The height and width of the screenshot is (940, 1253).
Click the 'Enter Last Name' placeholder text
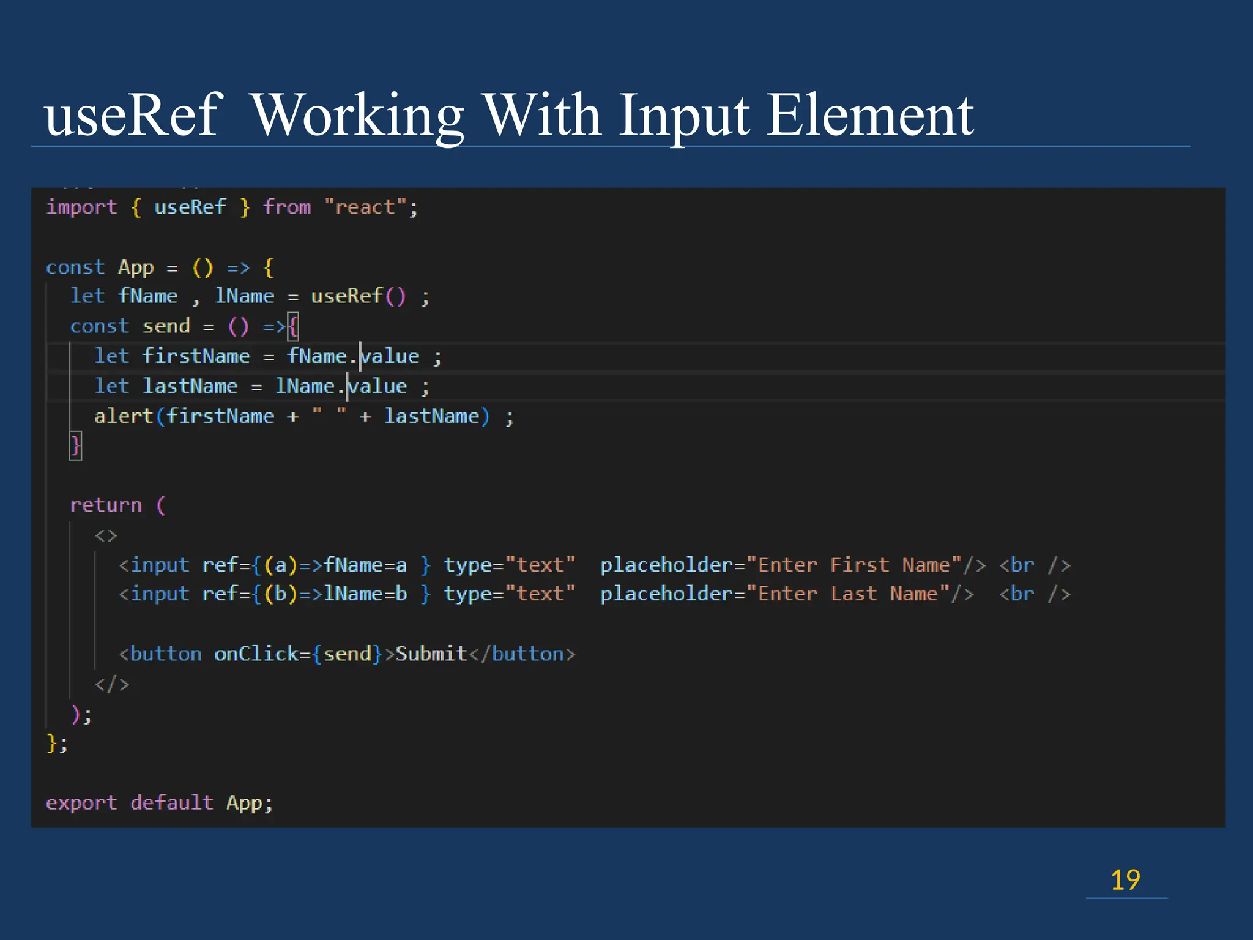click(x=848, y=594)
